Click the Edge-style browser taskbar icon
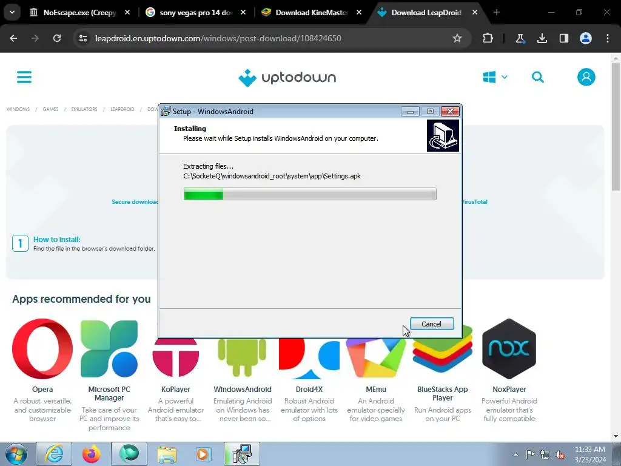The width and height of the screenshot is (621, 466). point(129,454)
